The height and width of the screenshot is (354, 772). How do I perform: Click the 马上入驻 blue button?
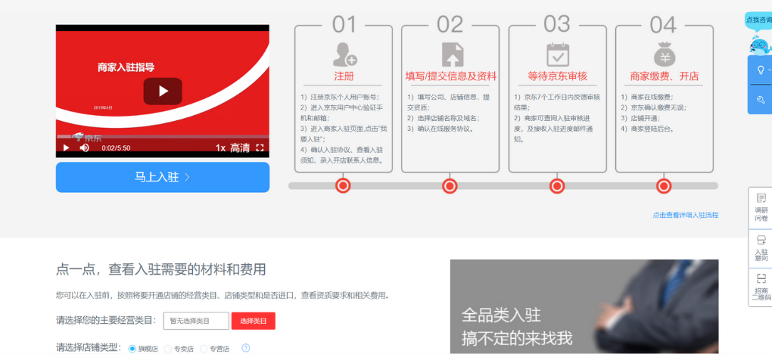(x=163, y=177)
